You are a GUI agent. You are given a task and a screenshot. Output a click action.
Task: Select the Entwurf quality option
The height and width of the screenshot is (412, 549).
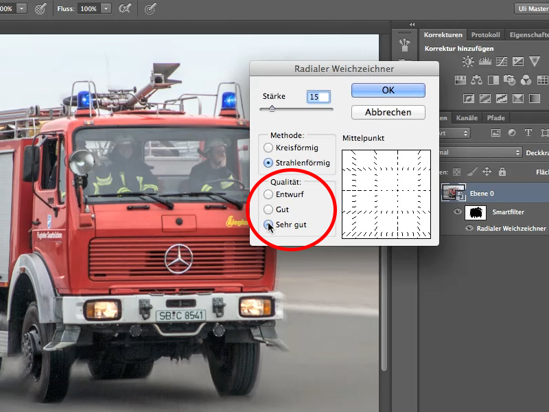point(268,194)
